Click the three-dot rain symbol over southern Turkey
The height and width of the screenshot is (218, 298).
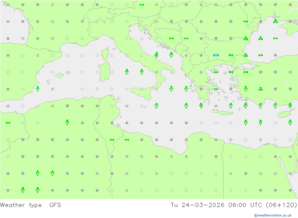(x=260, y=89)
